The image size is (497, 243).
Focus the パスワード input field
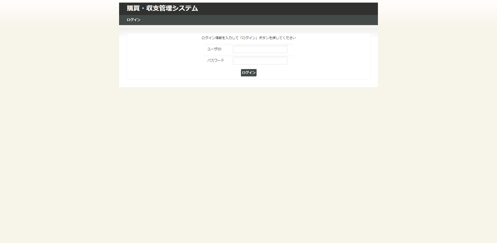260,61
